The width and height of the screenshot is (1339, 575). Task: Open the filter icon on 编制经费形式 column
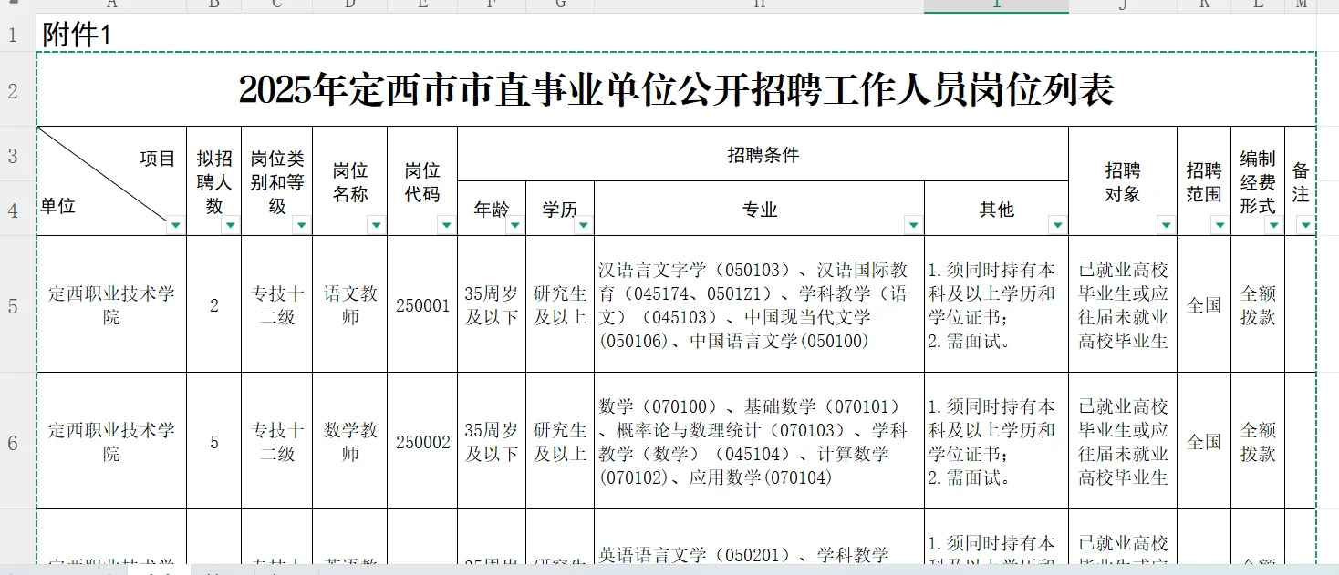coord(1272,225)
